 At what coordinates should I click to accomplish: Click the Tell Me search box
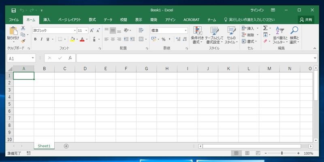tap(249, 20)
